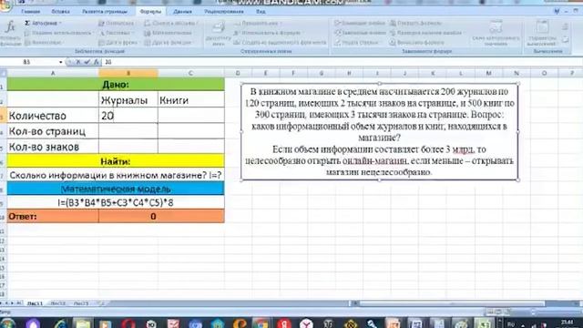
Task: Click the formula I=(B3*B4*B5+C3*C4*C5)*8 cell
Action: coord(116,202)
